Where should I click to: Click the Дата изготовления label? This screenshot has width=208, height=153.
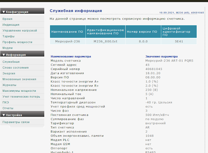[67, 73]
